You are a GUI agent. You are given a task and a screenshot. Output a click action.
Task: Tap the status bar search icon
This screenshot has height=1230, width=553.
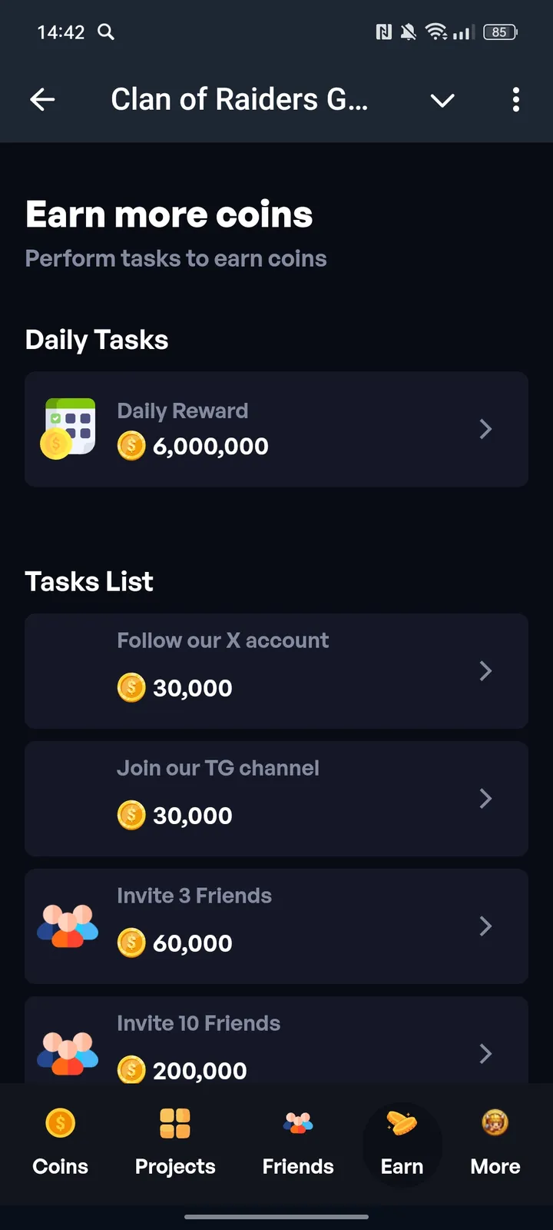point(106,32)
